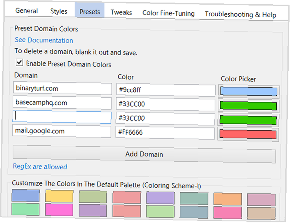Image resolution: width=290 pixels, height=223 pixels.
Task: Click the mail.google.com domain field
Action: 62,131
